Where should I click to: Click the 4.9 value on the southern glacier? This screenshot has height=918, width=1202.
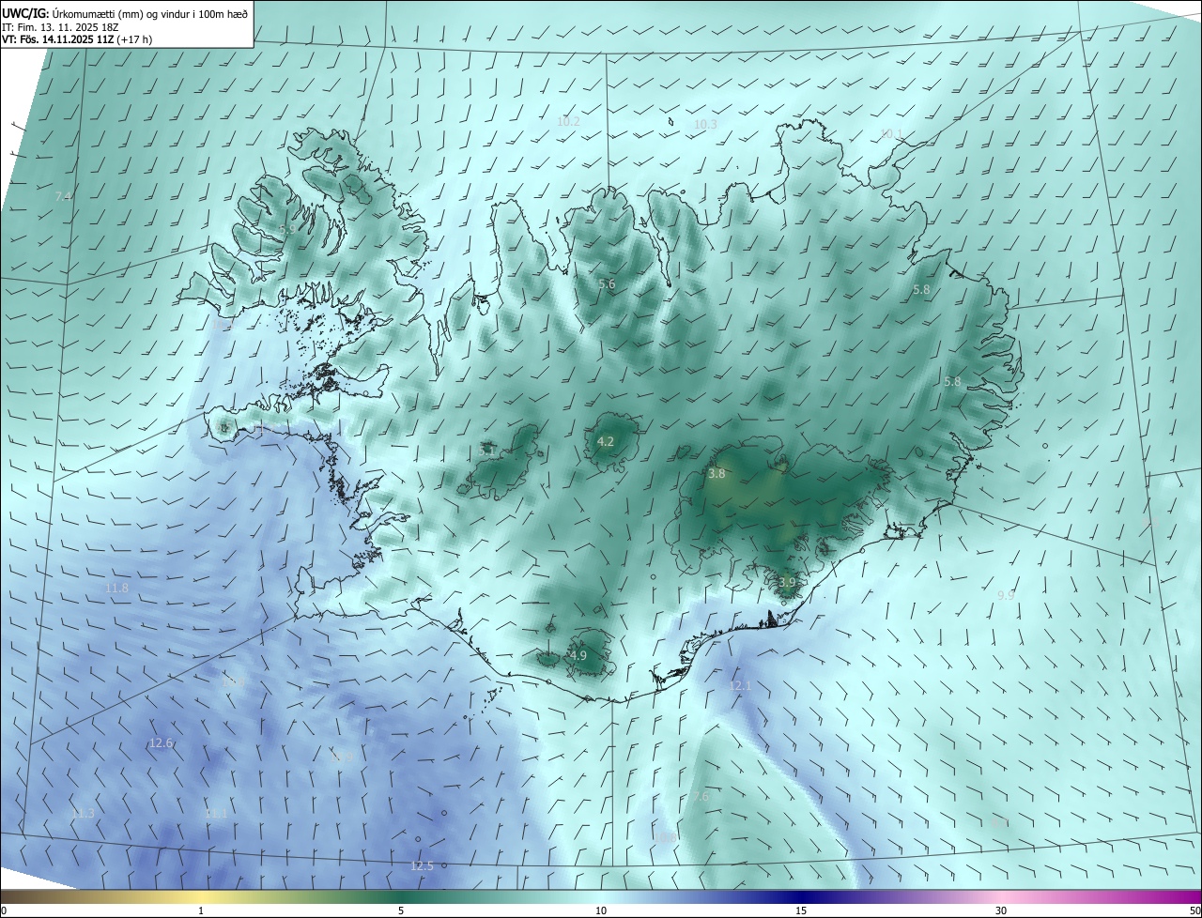[x=578, y=656]
